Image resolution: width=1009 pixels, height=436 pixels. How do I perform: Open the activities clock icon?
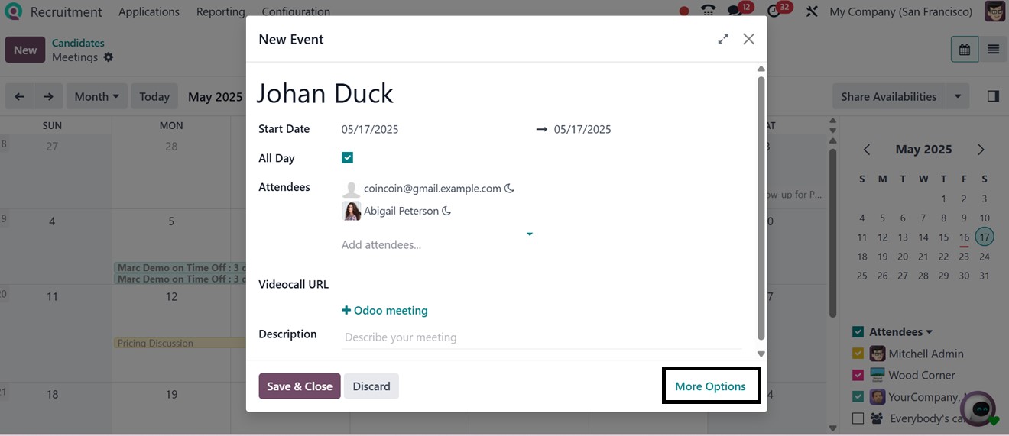click(774, 11)
